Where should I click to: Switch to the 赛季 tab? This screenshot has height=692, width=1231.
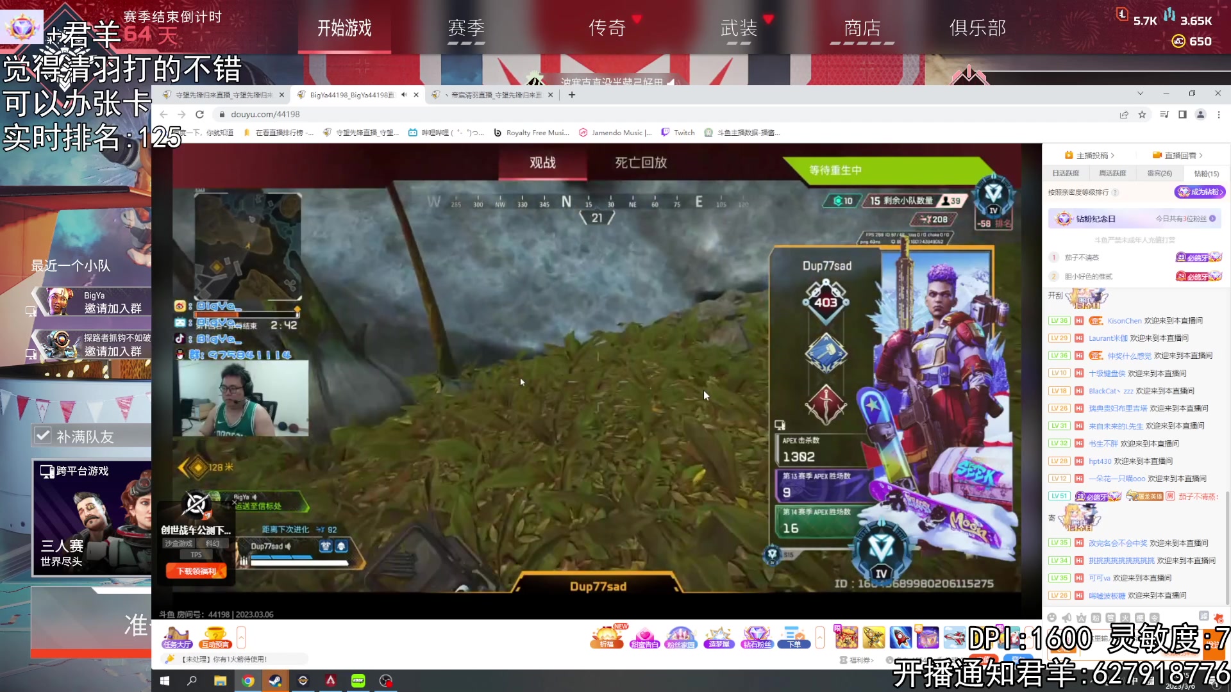coord(466,28)
